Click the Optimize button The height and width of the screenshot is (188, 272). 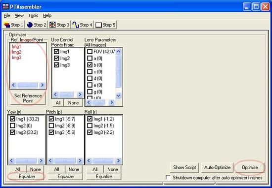(x=250, y=167)
